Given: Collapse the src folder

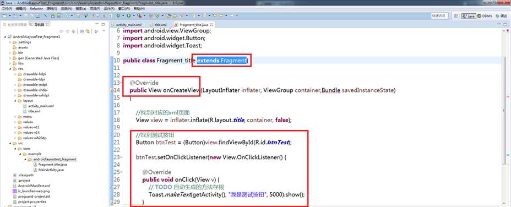Looking at the screenshot, I should point(10,143).
